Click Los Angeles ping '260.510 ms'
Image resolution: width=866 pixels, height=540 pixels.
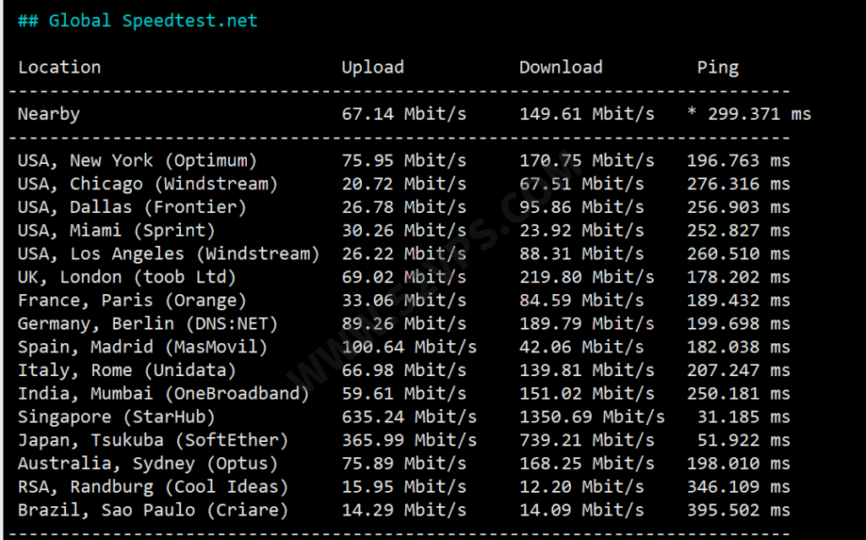click(738, 254)
